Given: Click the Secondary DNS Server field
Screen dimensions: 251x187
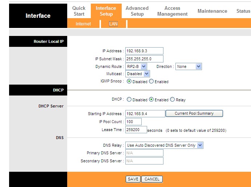Looking at the screenshot, I should [144, 161].
